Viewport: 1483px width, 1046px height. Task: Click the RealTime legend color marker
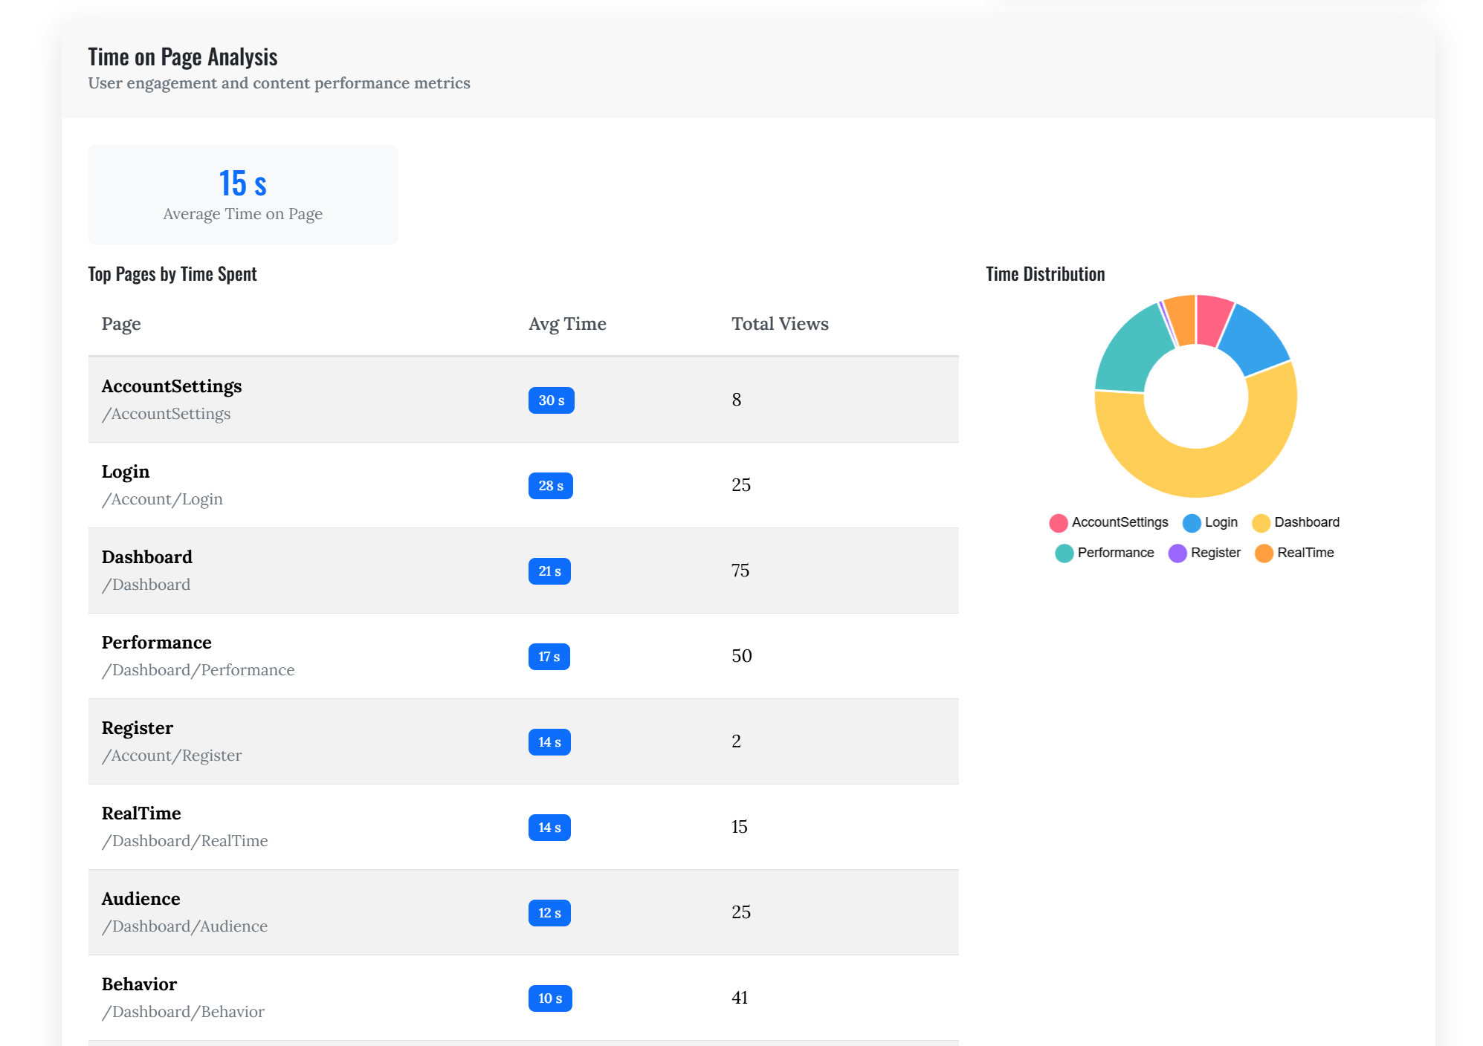pos(1264,553)
